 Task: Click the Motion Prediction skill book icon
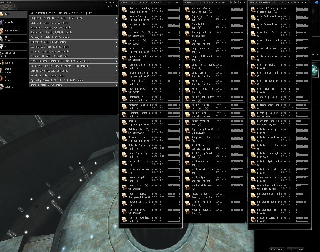[187, 123]
